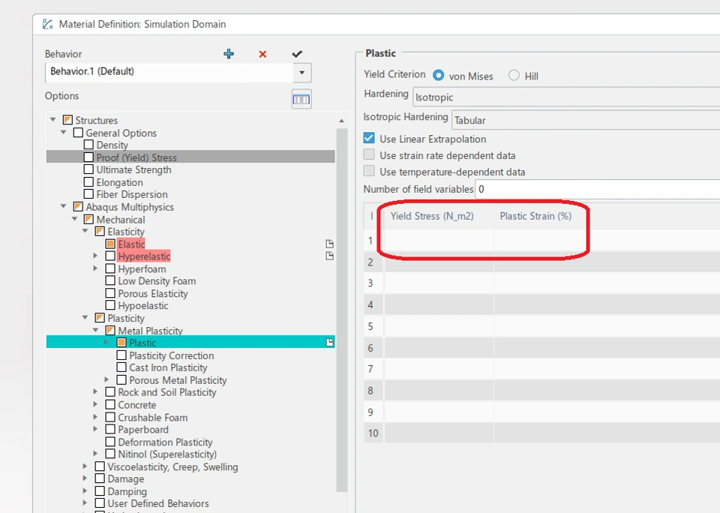Expand the Nitinol (Superelasticity) node
The height and width of the screenshot is (513, 720).
pyautogui.click(x=95, y=454)
